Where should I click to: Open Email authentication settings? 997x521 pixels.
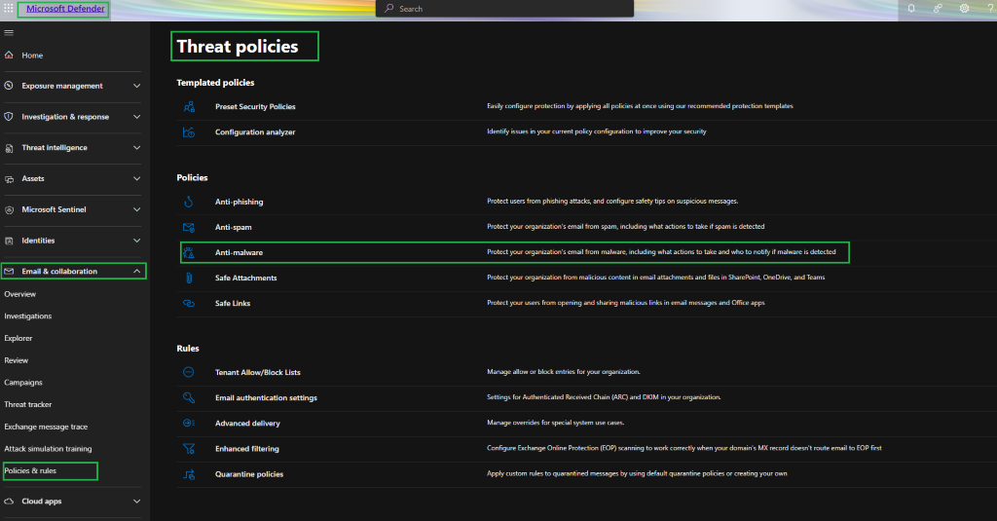pyautogui.click(x=267, y=397)
